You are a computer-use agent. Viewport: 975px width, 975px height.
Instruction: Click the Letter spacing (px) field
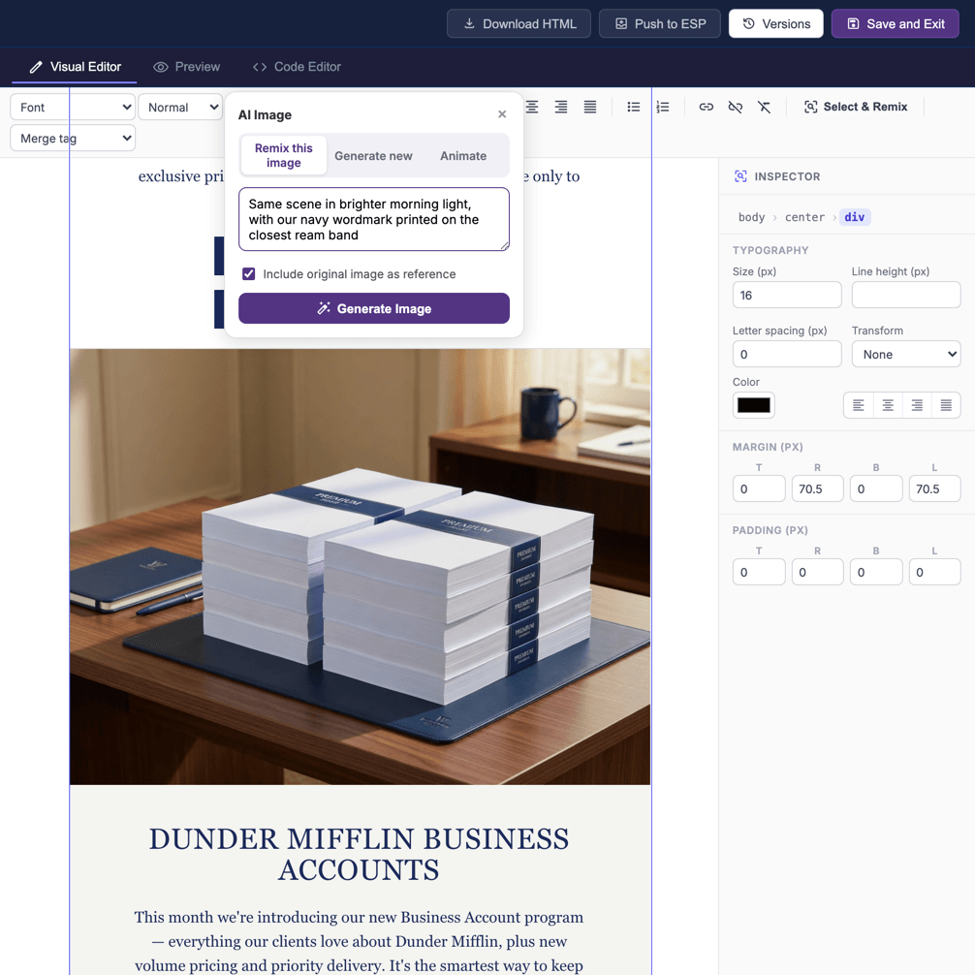point(787,354)
